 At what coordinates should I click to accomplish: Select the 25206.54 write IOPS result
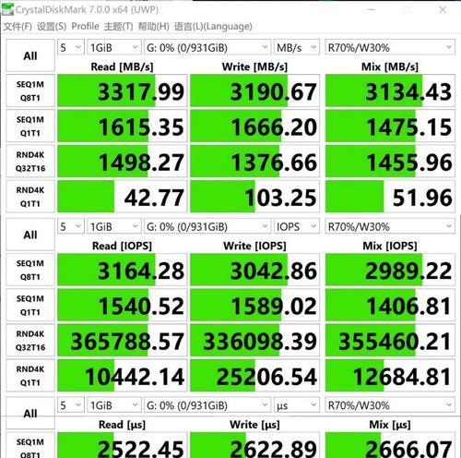(254, 376)
